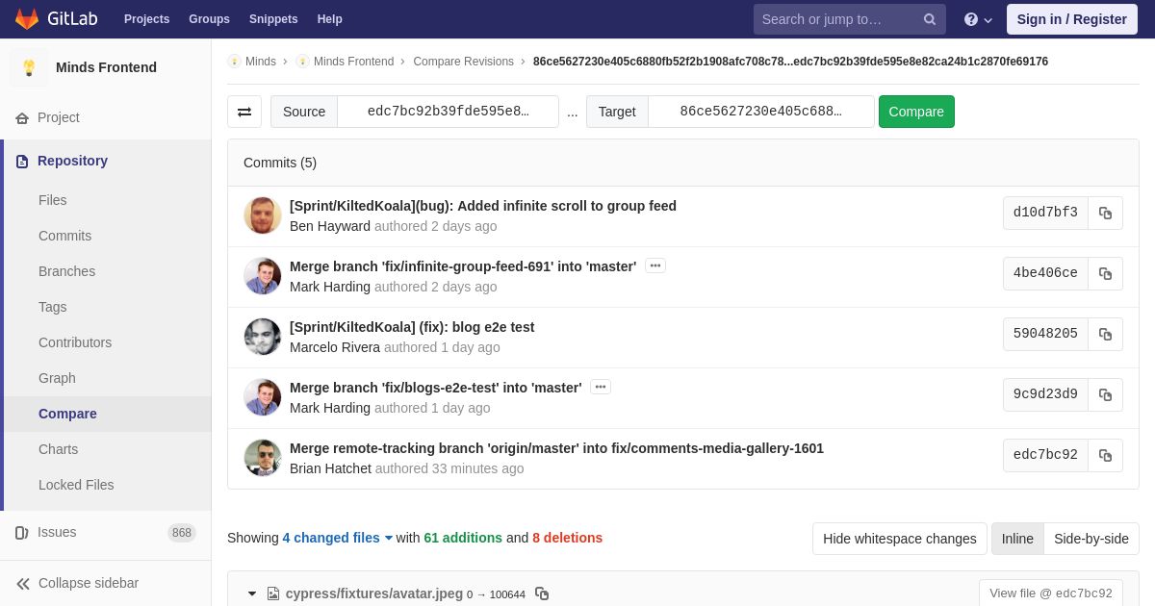Open Branches in repository sidebar

point(66,271)
